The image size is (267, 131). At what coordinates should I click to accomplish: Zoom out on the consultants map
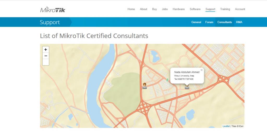pyautogui.click(x=46, y=56)
